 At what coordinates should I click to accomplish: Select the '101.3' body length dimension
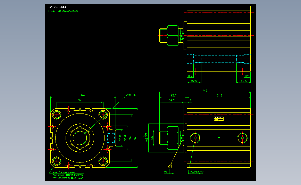[219, 95]
